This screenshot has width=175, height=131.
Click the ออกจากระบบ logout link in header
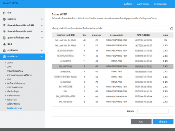point(143,4)
